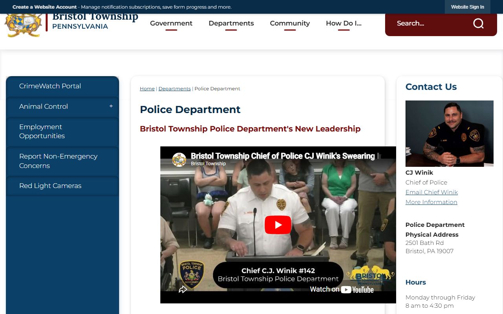
Task: Open the Community menu
Action: (x=290, y=23)
